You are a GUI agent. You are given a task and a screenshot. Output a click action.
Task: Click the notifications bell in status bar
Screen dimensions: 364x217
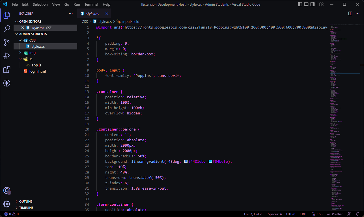pyautogui.click(x=357, y=214)
